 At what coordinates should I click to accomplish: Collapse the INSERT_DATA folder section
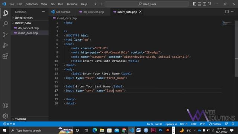point(30,23)
